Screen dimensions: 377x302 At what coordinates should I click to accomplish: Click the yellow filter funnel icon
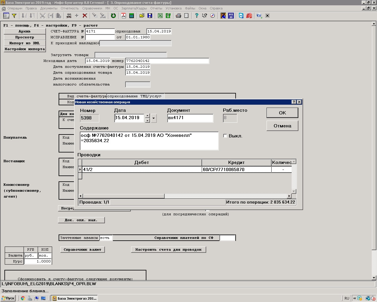[14, 16]
